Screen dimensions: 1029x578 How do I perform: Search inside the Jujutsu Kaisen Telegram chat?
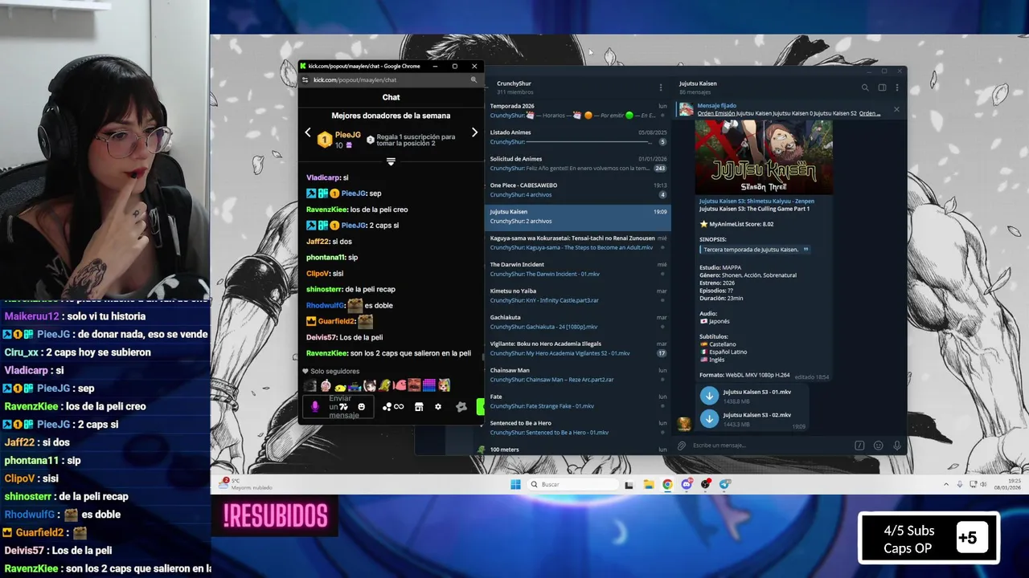865,88
